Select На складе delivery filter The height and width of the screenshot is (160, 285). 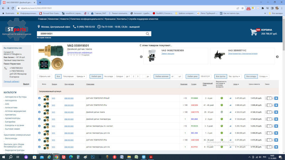tap(109, 76)
